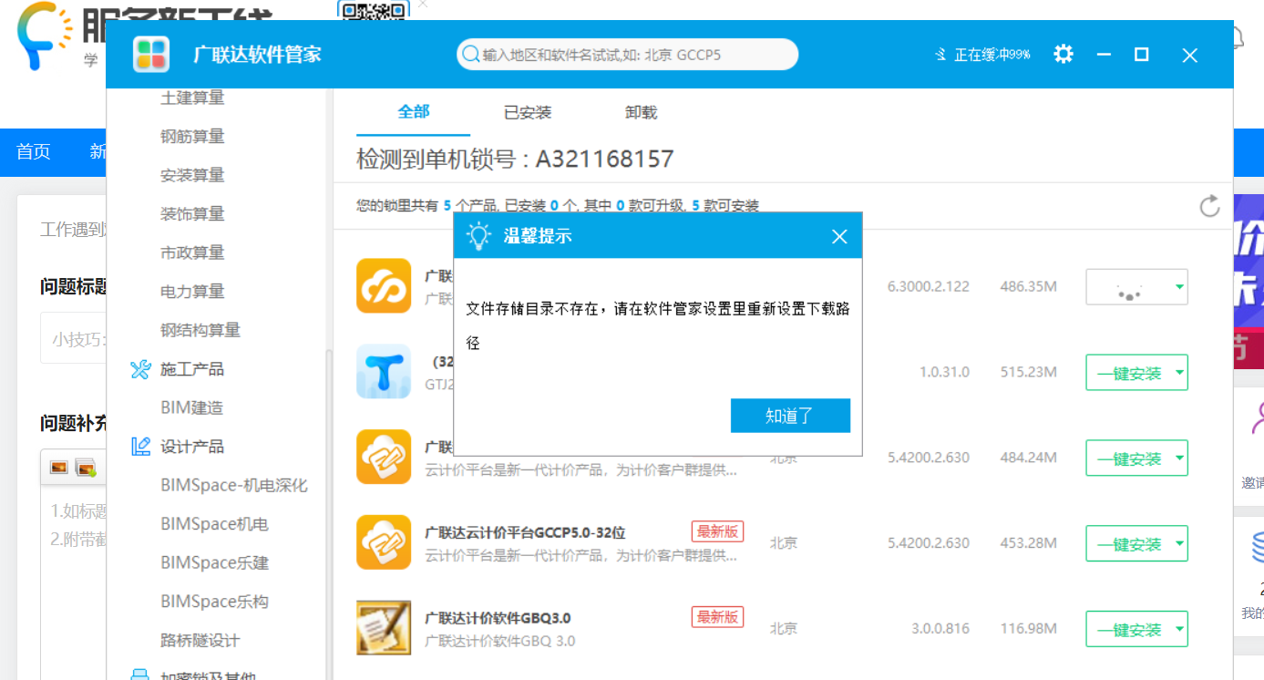This screenshot has width=1264, height=680.
Task: Click the lock number A321168157 text
Action: (x=604, y=160)
